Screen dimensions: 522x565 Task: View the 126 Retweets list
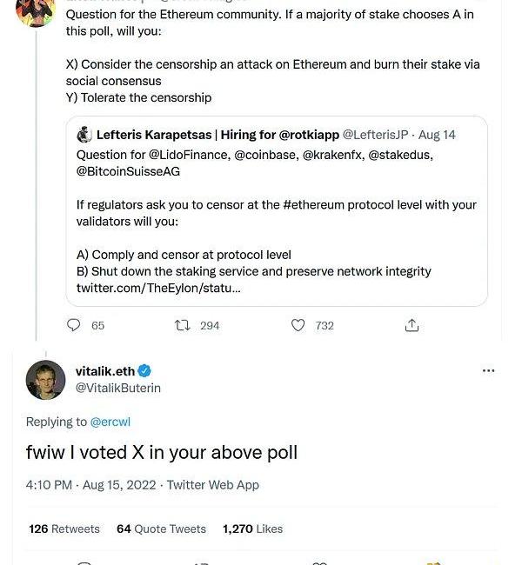tap(64, 528)
